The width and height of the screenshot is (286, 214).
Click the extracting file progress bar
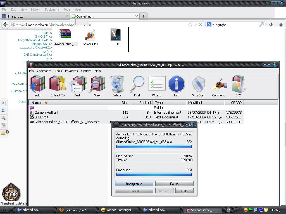(154, 147)
